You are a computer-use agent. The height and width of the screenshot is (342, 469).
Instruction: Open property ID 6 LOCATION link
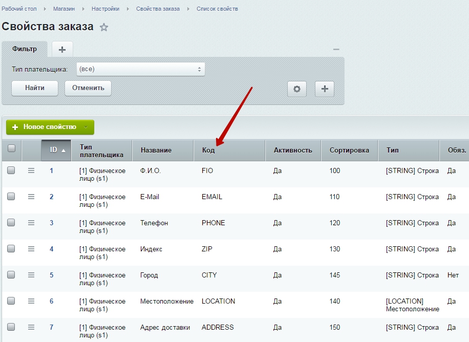51,301
